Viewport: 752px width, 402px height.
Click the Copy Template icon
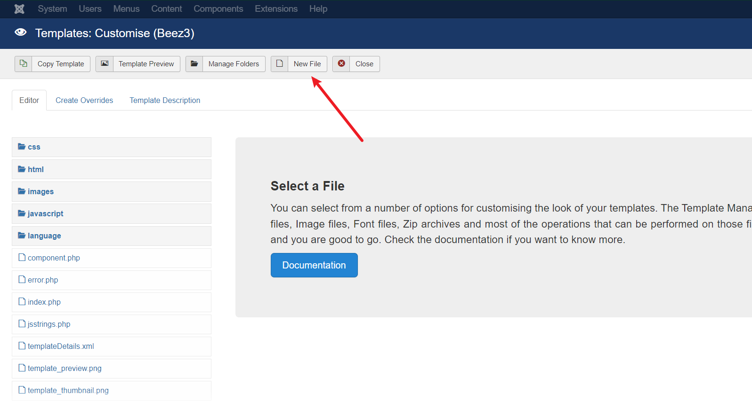point(23,63)
